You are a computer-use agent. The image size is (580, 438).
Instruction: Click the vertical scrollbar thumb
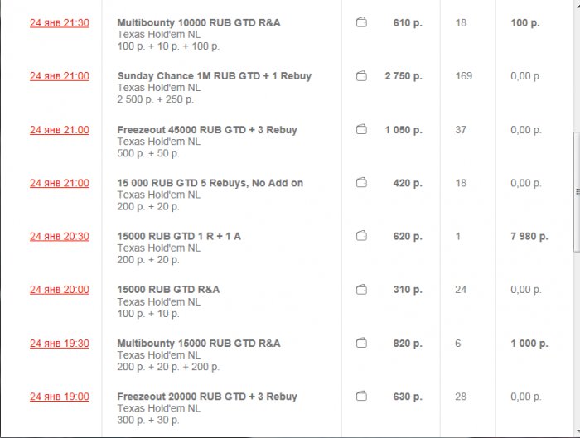575,192
